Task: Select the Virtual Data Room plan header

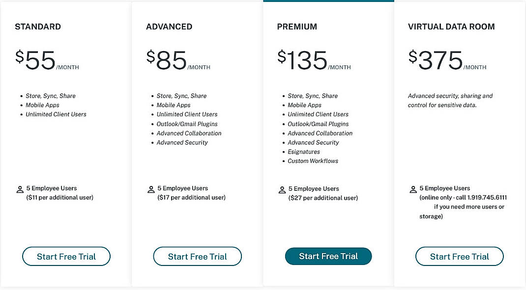Action: click(451, 26)
